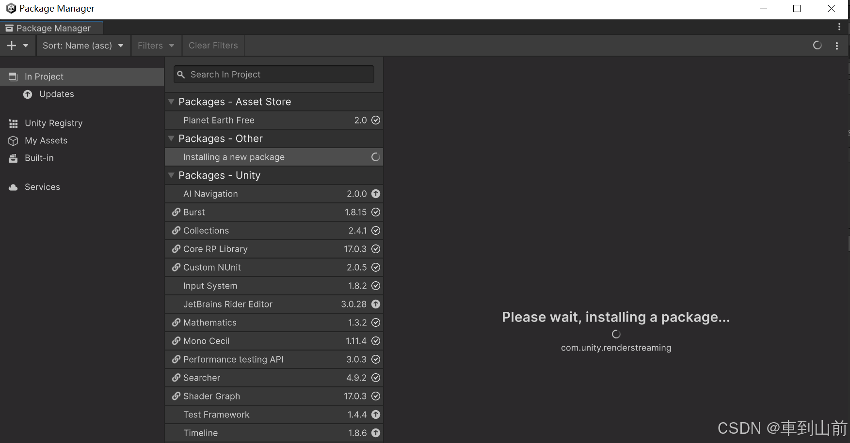The height and width of the screenshot is (443, 850).
Task: Collapse Packages - Other group
Action: coord(171,138)
